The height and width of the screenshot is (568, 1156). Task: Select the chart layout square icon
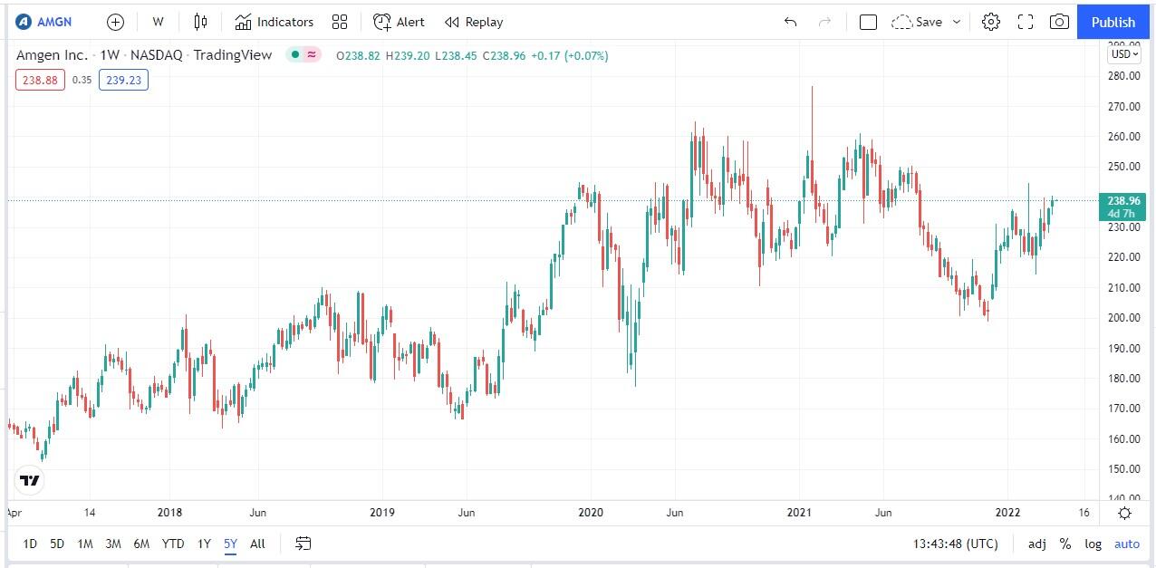point(868,22)
